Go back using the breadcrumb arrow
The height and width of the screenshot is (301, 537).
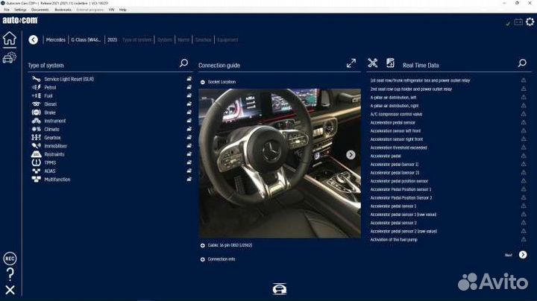(x=34, y=39)
